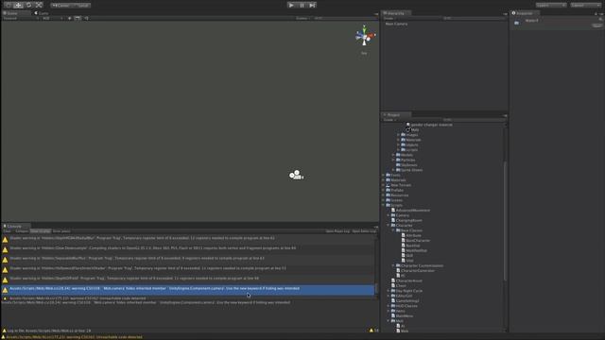This screenshot has height=340, width=605.
Task: Toggle scene lighting sun icon
Action: pos(69,18)
